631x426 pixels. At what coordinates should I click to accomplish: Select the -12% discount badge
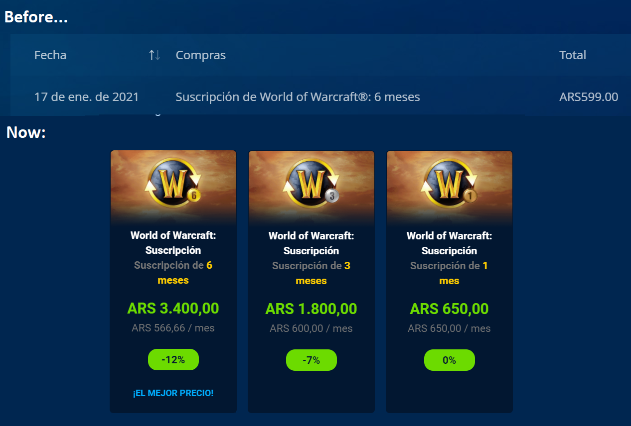click(x=173, y=360)
